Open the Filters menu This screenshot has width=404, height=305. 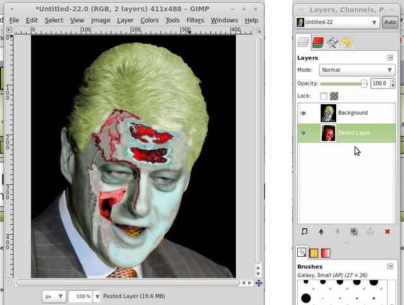tap(195, 20)
